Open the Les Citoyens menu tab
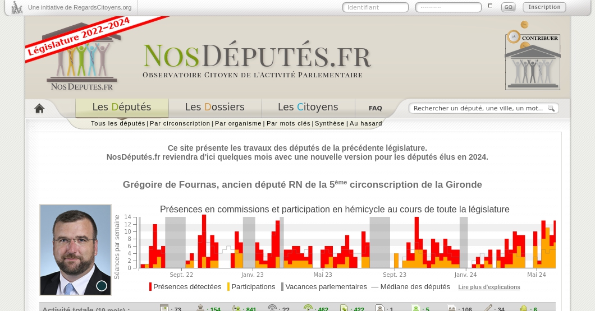Screen dimensions: 595x311 308,107
